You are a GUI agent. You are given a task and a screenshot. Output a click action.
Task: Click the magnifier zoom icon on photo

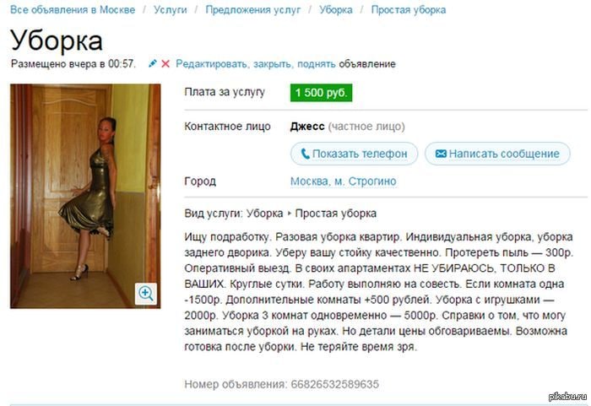(x=146, y=293)
